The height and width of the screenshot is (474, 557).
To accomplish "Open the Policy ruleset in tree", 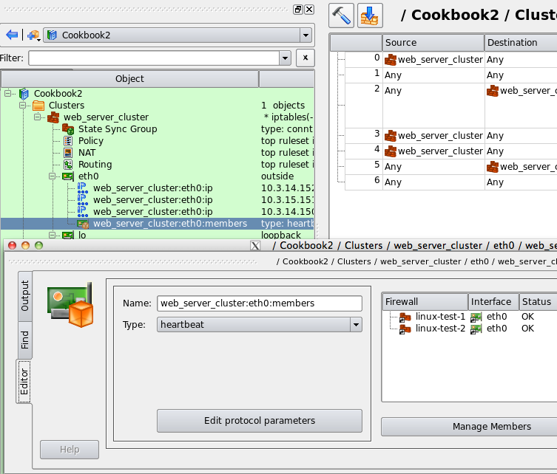I will pos(90,141).
